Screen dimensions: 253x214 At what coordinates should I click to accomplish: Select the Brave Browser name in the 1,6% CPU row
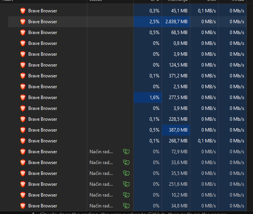[43, 98]
